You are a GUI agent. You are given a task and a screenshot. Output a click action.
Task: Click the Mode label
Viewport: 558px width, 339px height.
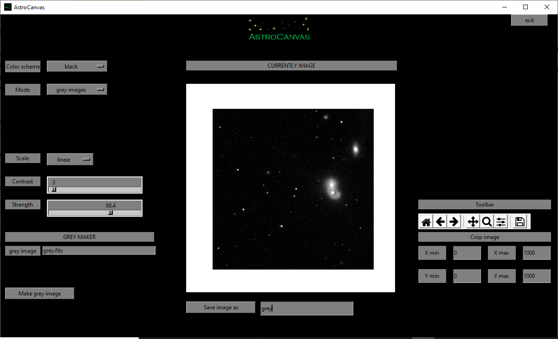(x=23, y=89)
